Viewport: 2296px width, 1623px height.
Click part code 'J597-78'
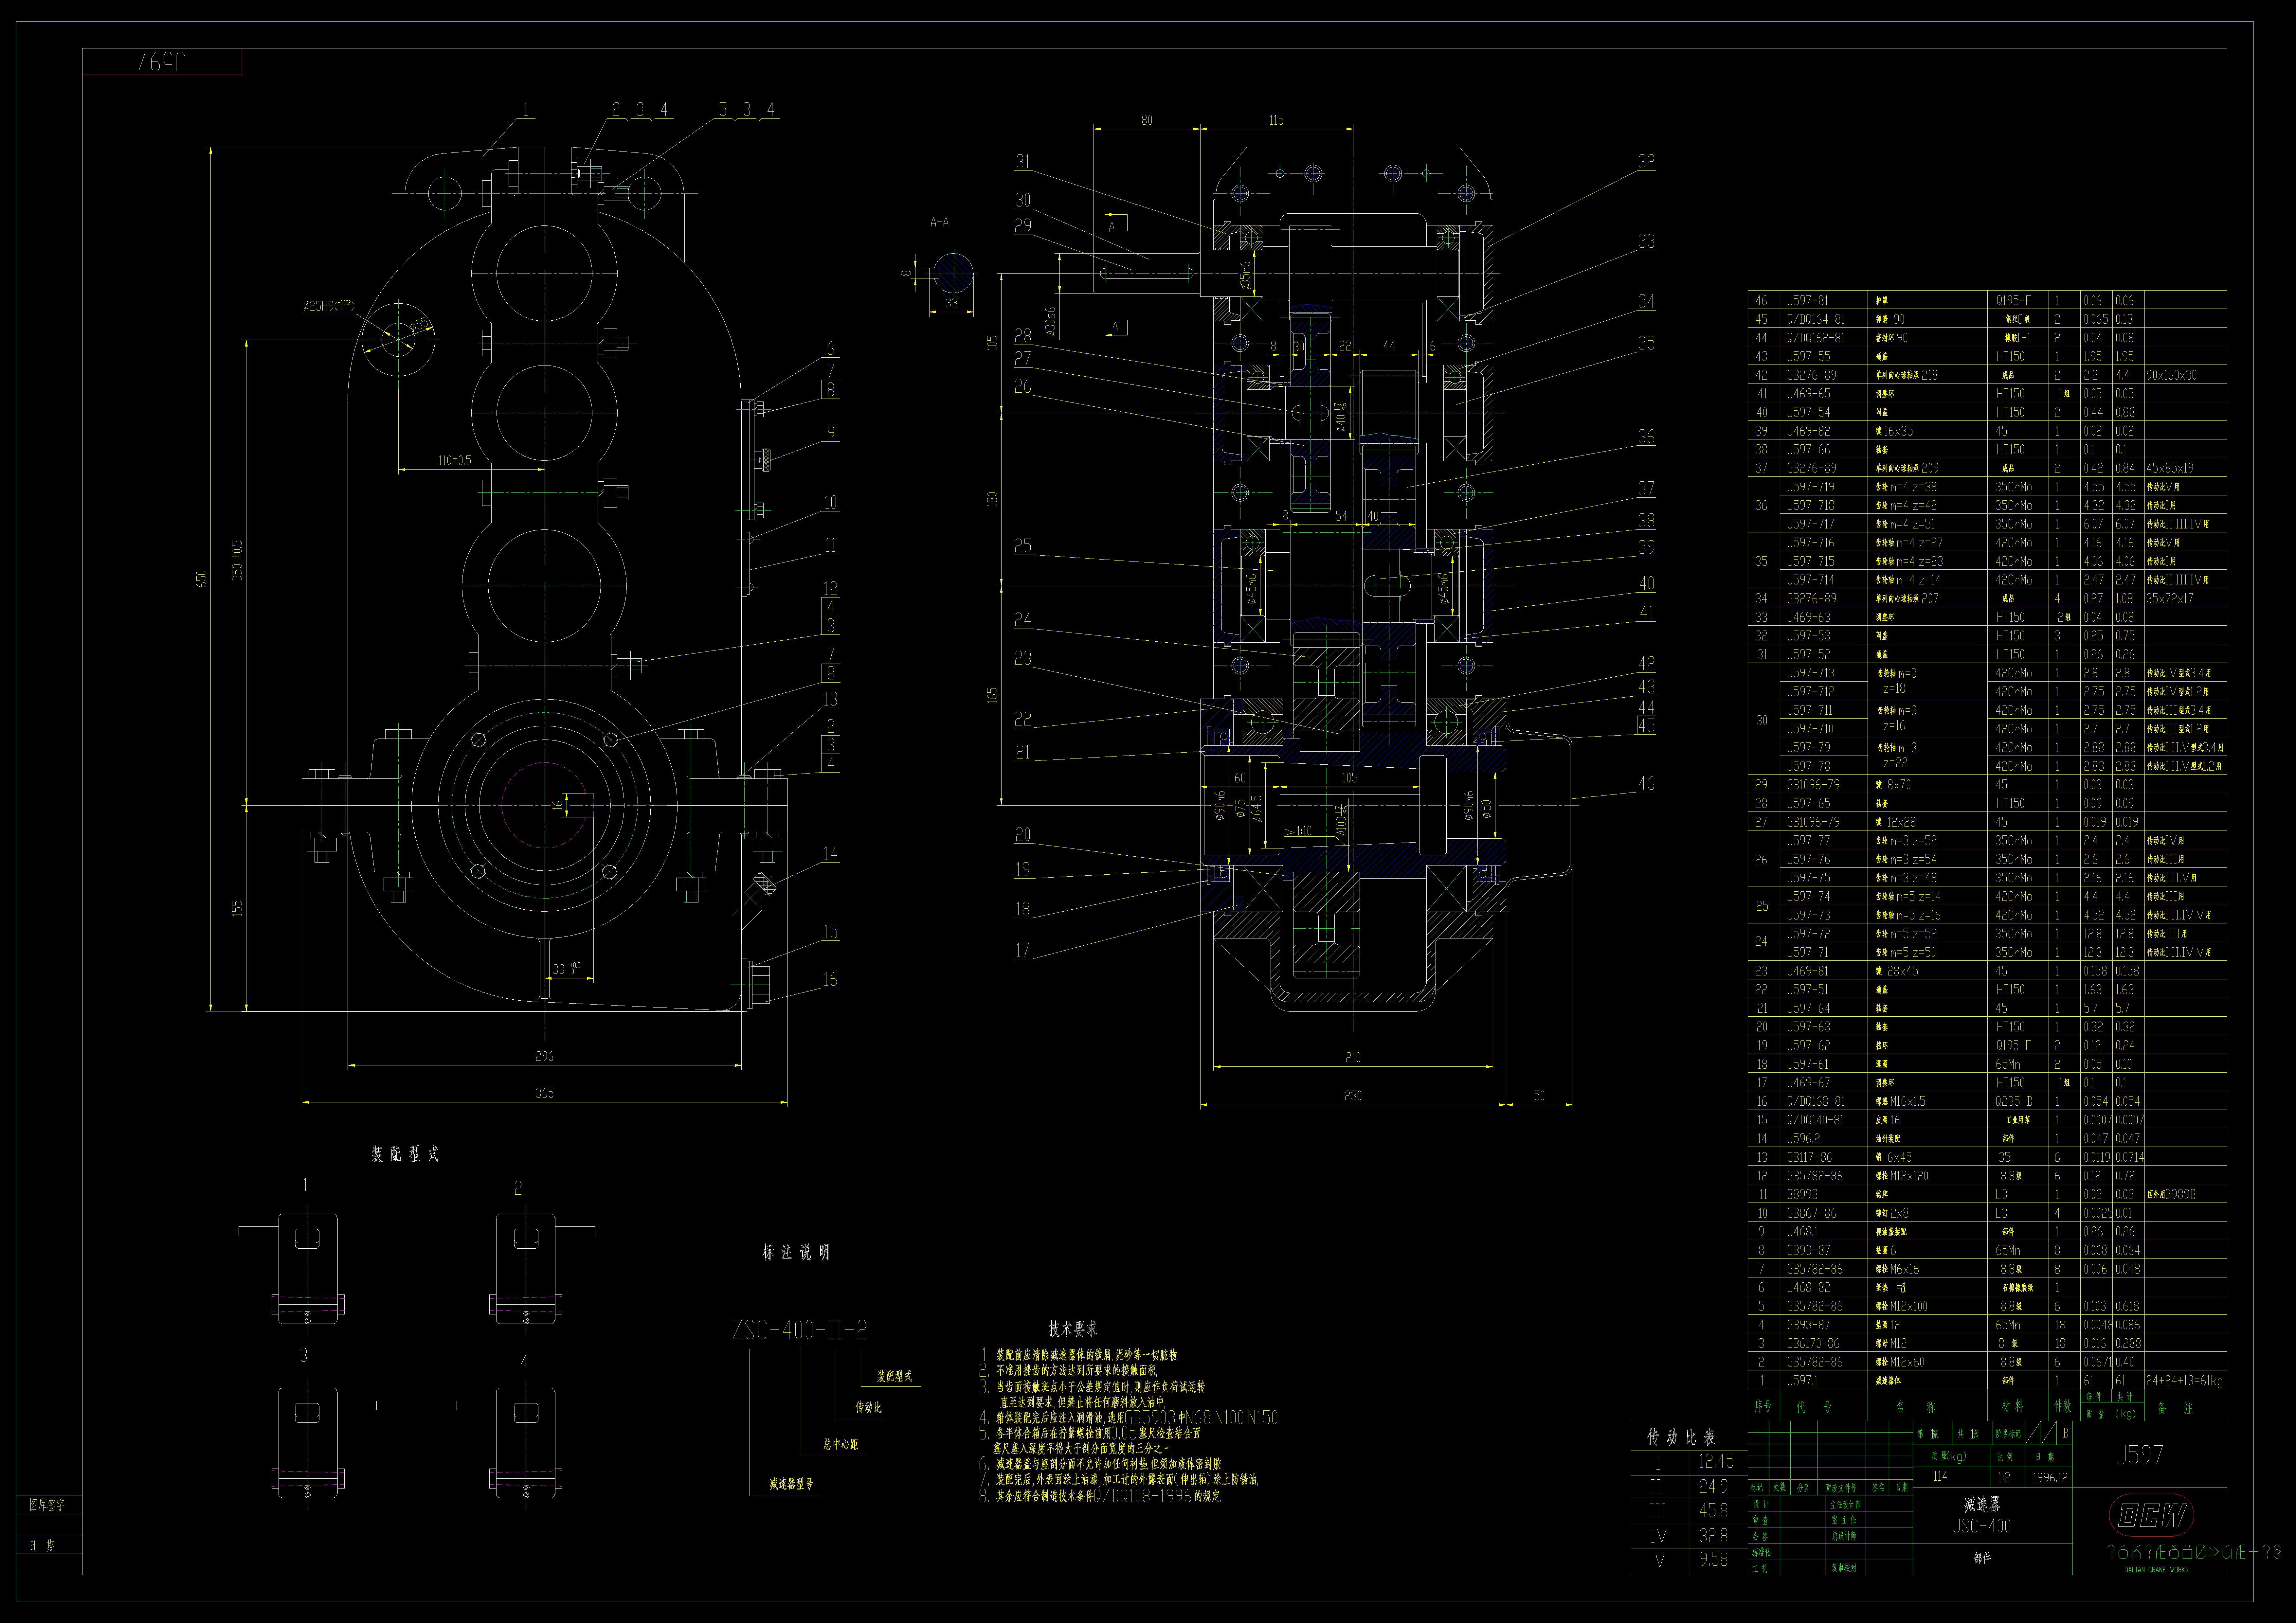tap(1808, 766)
